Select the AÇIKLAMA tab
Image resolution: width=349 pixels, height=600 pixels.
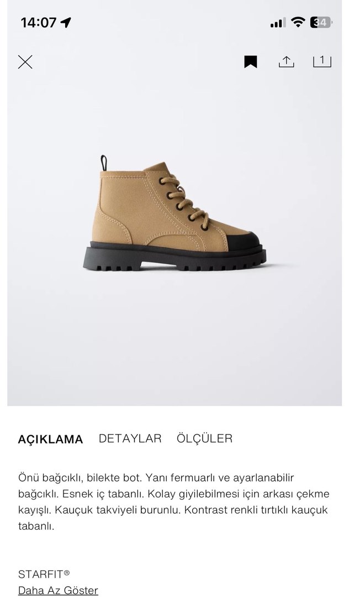pos(50,439)
